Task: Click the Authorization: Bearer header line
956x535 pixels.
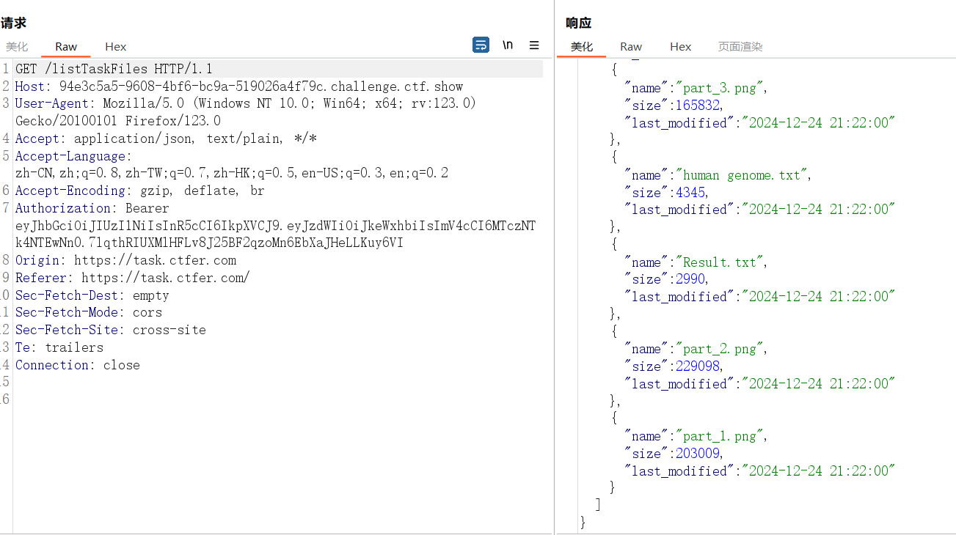Action: (92, 208)
